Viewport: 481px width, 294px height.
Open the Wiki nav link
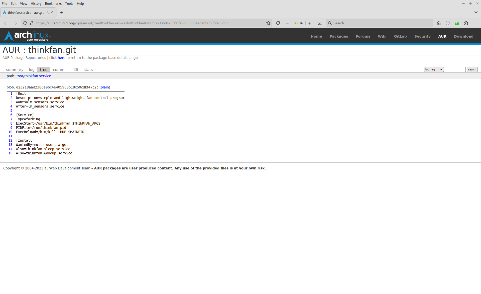tap(382, 36)
